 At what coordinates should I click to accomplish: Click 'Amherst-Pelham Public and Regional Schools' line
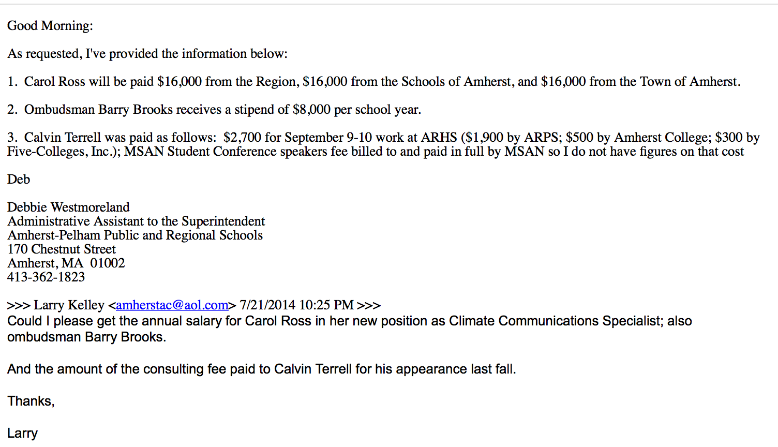tap(135, 235)
